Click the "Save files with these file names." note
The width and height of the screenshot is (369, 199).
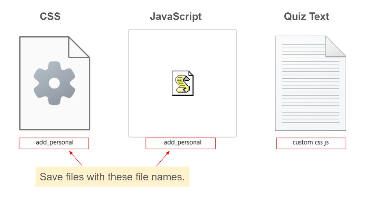tap(113, 177)
